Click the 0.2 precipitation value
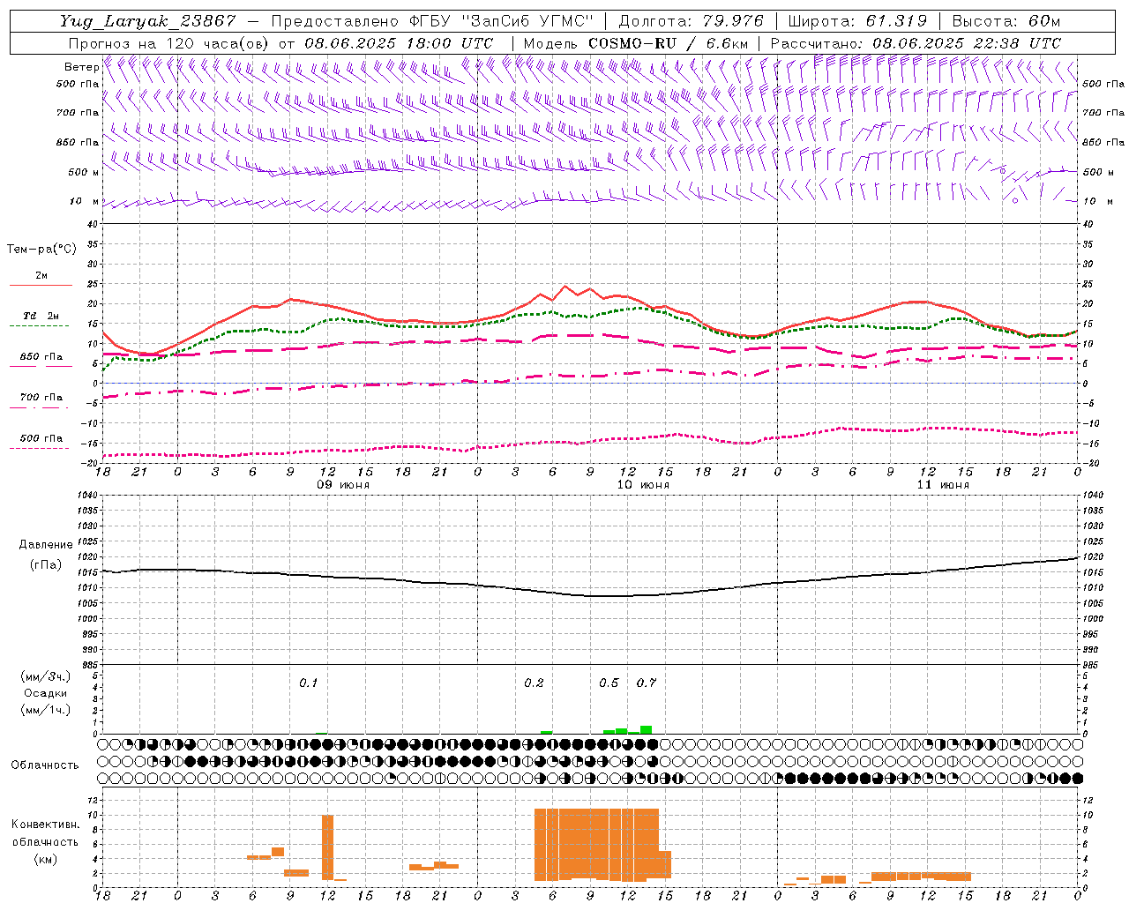The image size is (1129, 903). coord(534,683)
